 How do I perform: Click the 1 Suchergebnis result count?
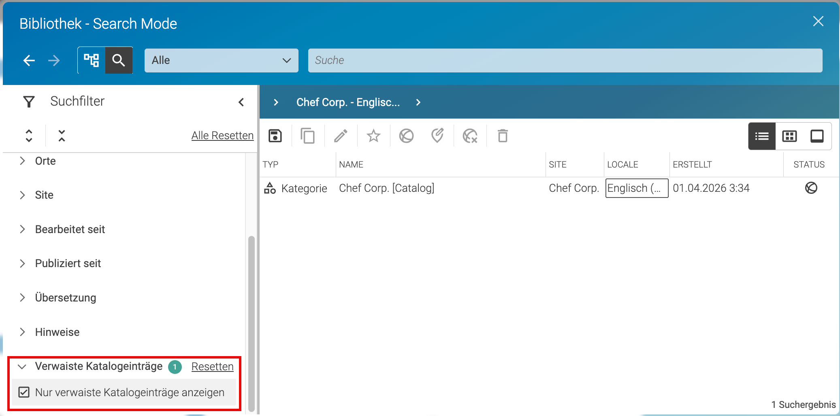pos(803,405)
